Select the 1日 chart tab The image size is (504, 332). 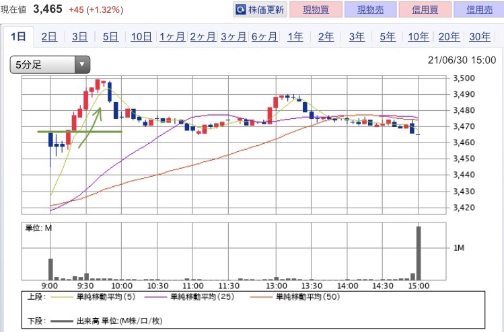pos(18,36)
